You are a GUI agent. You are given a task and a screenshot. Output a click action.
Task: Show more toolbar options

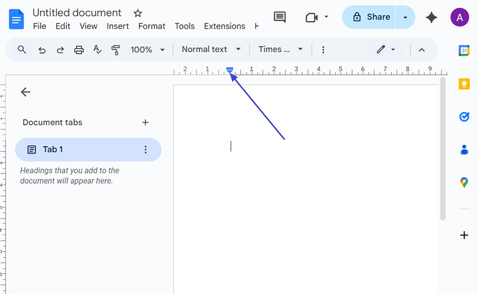tap(323, 50)
